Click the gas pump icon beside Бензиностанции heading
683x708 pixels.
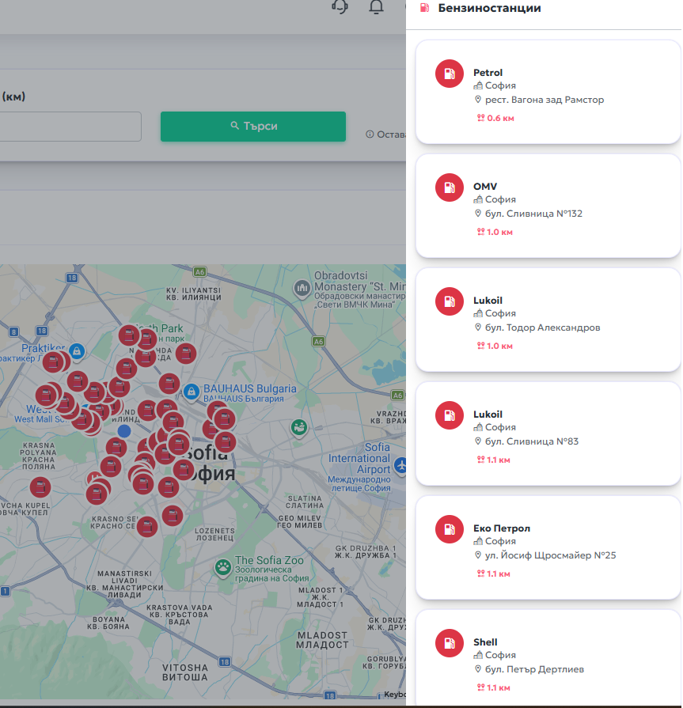click(x=425, y=8)
